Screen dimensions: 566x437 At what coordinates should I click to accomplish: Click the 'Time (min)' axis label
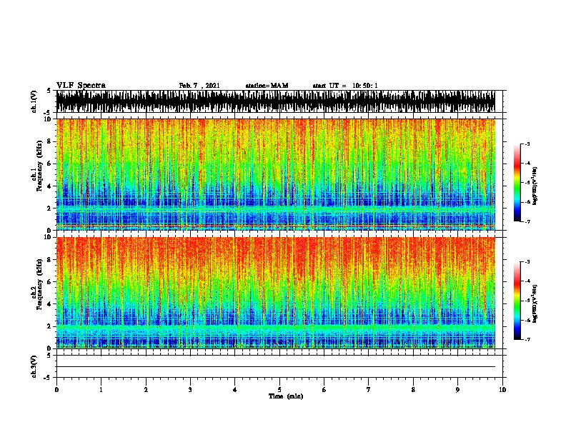coord(286,396)
